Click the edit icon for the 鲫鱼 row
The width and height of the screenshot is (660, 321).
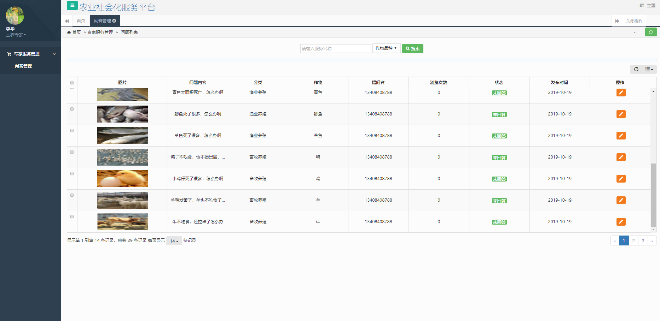pyautogui.click(x=621, y=114)
